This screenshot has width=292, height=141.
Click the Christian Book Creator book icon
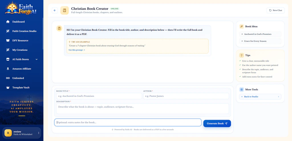tap(64, 11)
